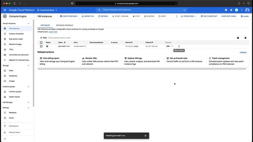Open the user account avatar
This screenshot has width=253, height=142.
pos(247,10)
